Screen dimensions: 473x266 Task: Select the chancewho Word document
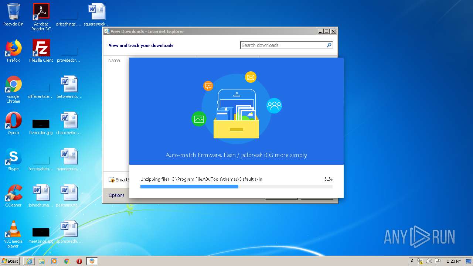69,123
